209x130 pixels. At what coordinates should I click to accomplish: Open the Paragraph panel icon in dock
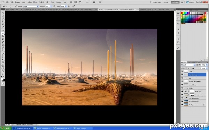pos(178,33)
